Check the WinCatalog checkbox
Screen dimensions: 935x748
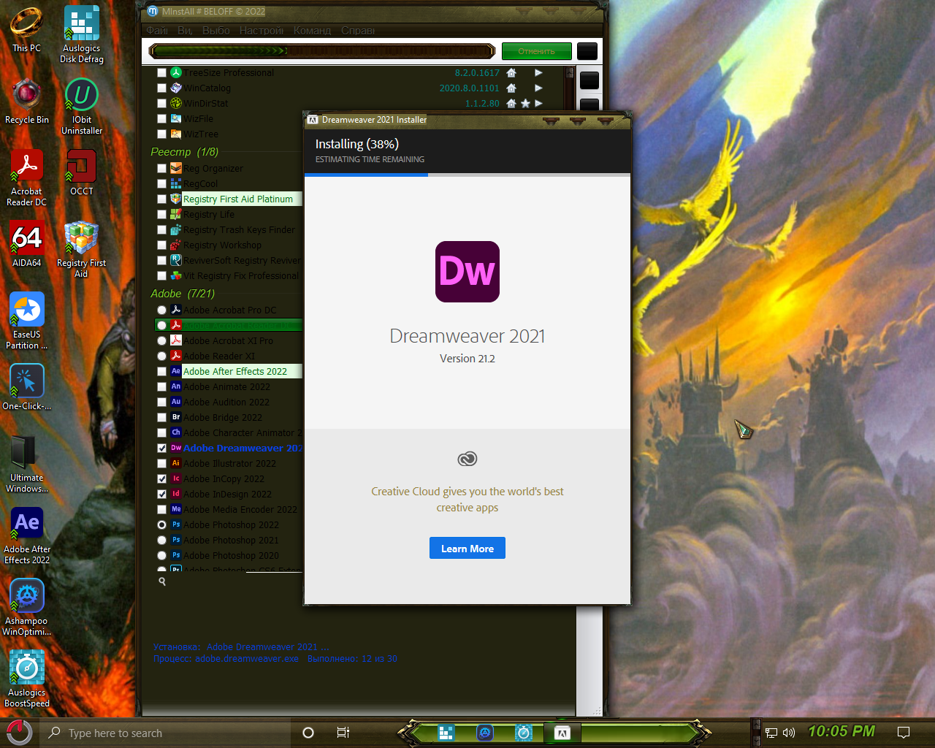point(161,88)
